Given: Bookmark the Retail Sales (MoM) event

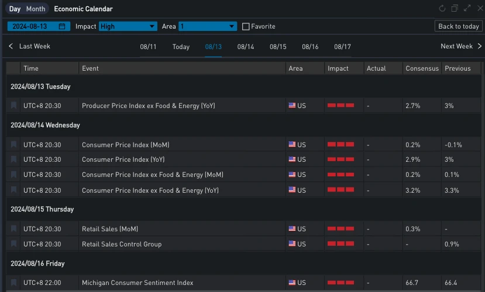Looking at the screenshot, I should [x=14, y=229].
